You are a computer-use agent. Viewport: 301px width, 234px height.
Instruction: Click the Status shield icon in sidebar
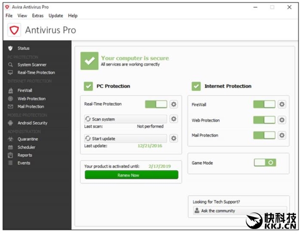coord(11,48)
